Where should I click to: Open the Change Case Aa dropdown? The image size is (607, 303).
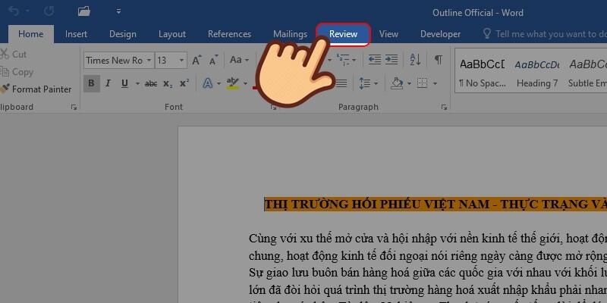[239, 60]
